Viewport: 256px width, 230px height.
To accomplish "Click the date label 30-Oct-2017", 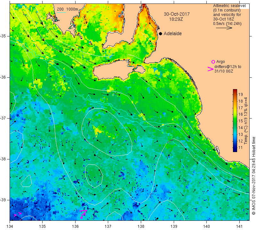I will pyautogui.click(x=177, y=14).
